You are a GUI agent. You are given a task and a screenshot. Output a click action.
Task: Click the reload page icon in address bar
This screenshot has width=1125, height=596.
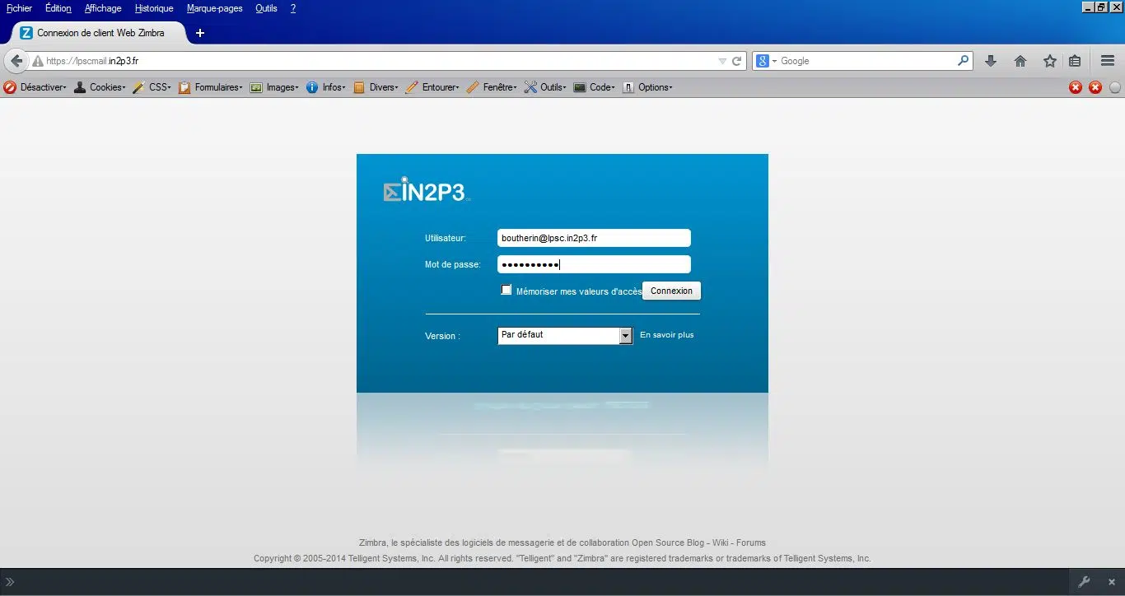(737, 61)
